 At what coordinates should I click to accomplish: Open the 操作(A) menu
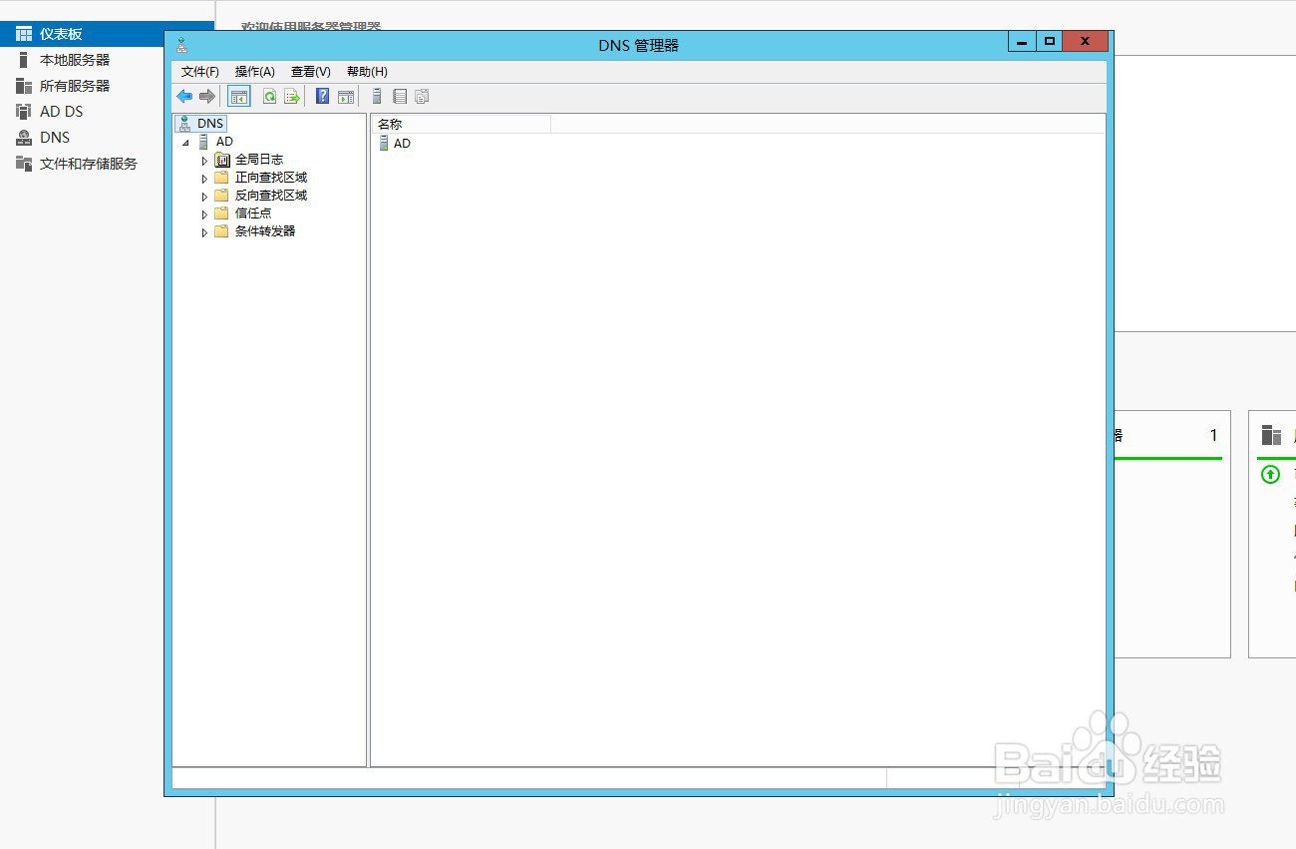255,72
